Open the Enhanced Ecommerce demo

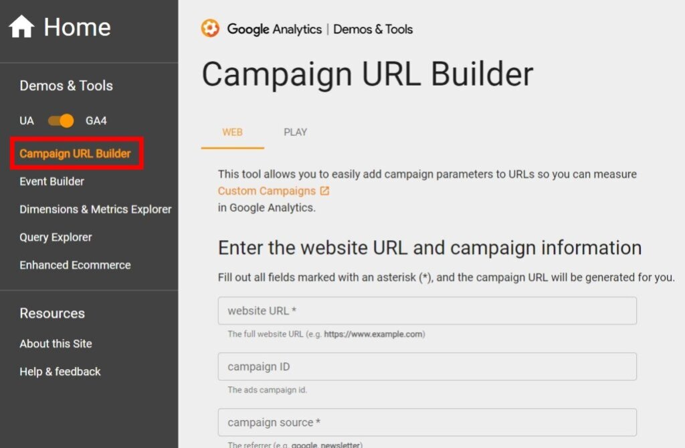pos(75,265)
